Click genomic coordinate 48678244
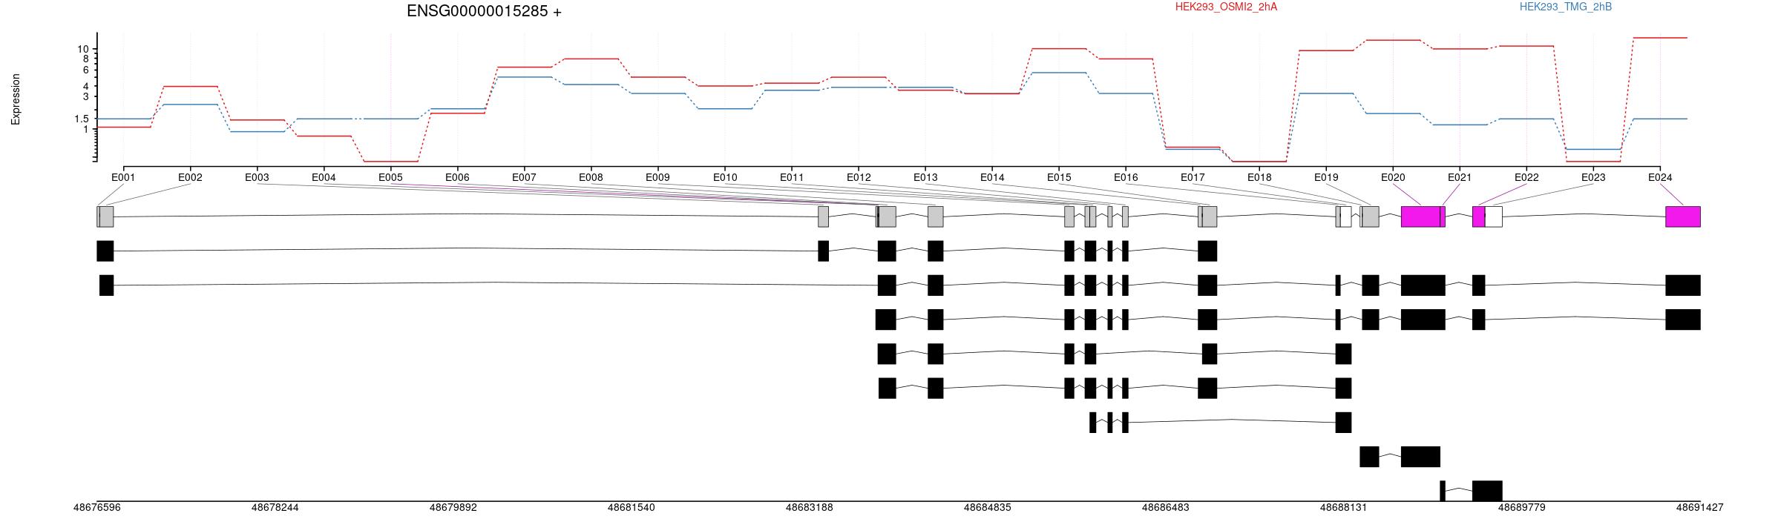 275,508
